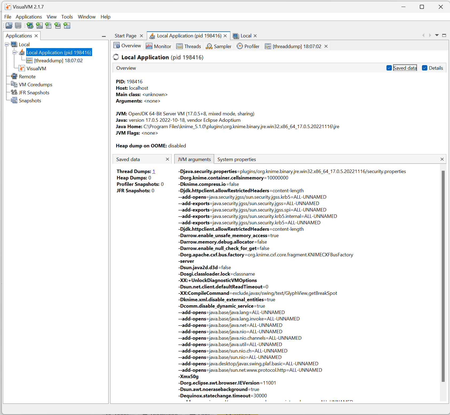Click the -server JVM argument text
The height and width of the screenshot is (415, 450).
pyautogui.click(x=186, y=261)
